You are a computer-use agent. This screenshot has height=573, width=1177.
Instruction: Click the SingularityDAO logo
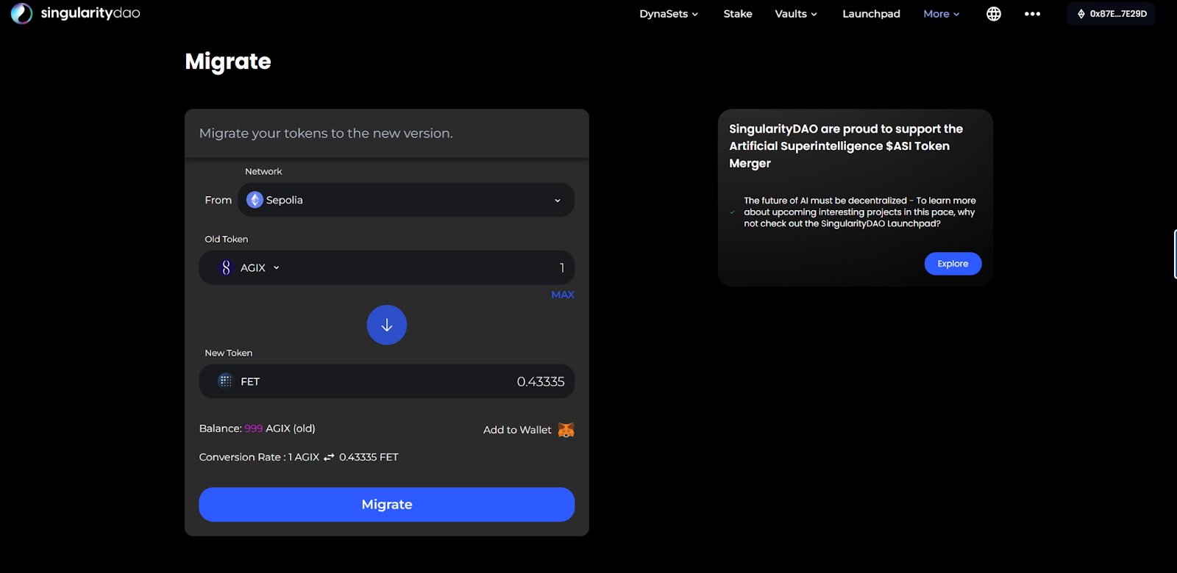[x=75, y=13]
